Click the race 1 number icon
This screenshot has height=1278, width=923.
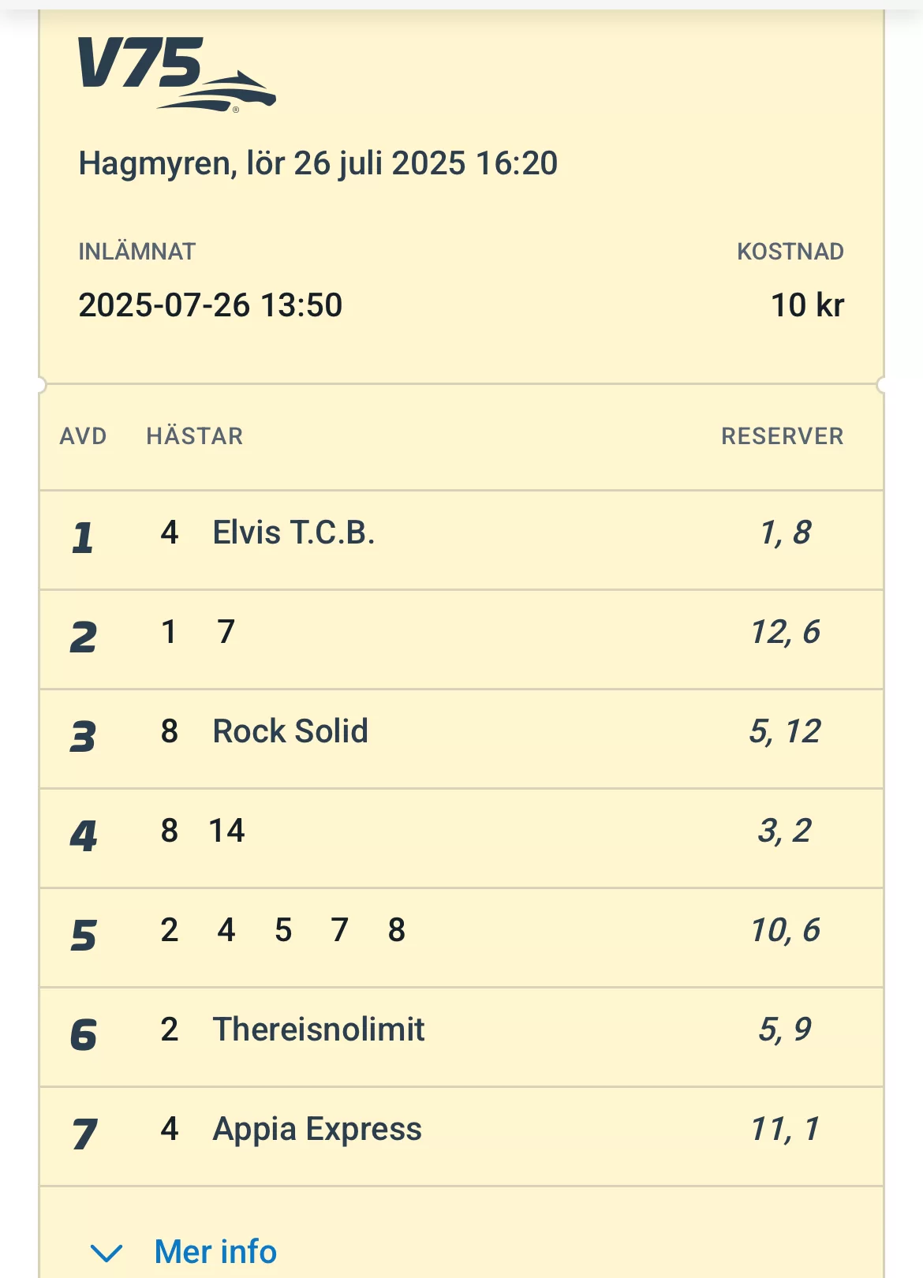pos(83,538)
